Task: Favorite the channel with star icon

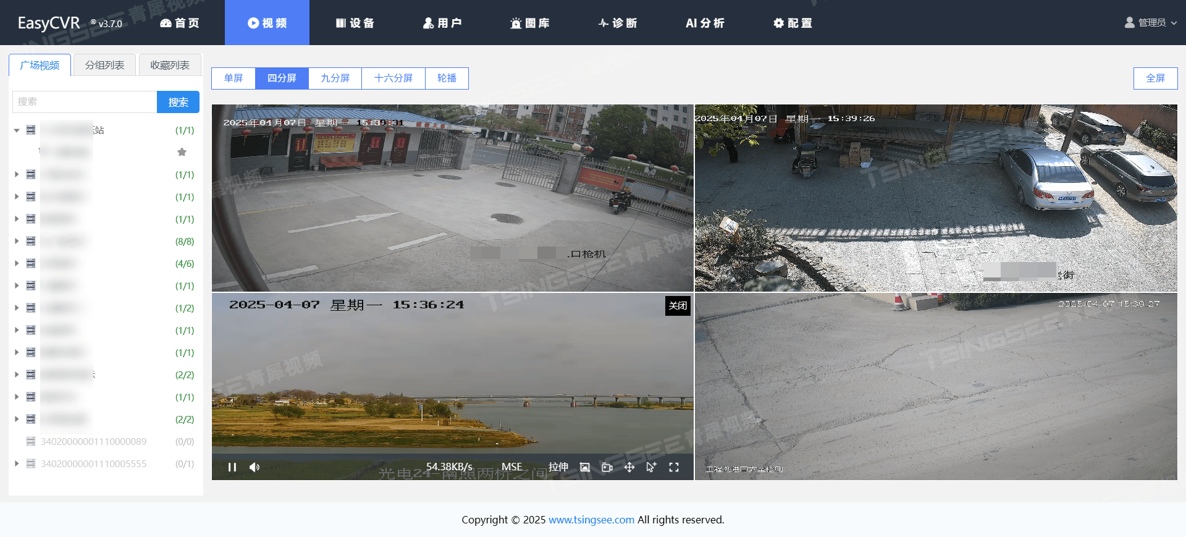Action: tap(182, 152)
